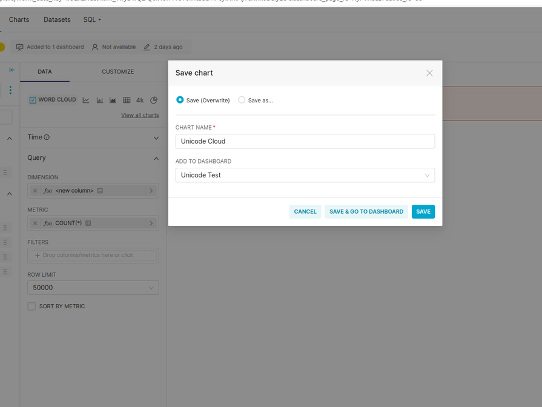Select the 4k big number chart icon
This screenshot has height=407, width=542.
140,101
